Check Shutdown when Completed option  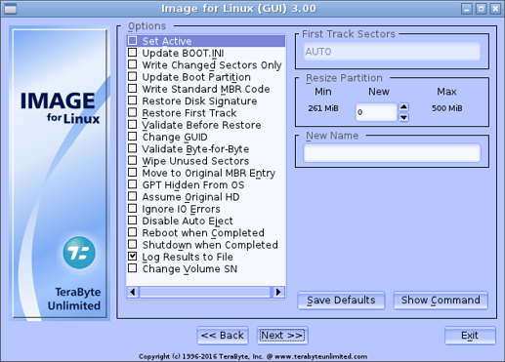pyautogui.click(x=132, y=244)
